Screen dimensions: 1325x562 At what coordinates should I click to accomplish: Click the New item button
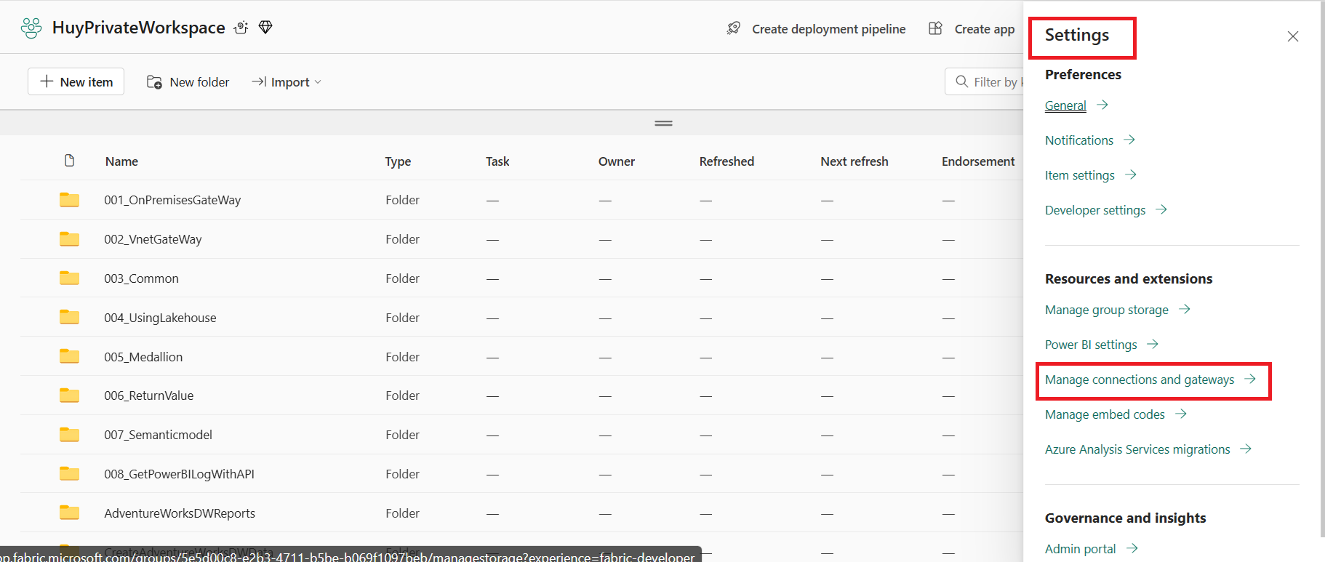[x=76, y=81]
